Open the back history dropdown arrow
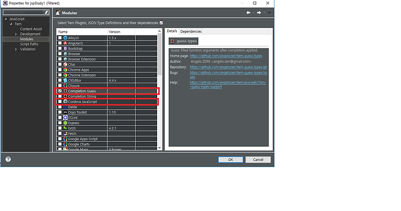Image resolution: width=401 pixels, height=211 pixels. point(253,13)
